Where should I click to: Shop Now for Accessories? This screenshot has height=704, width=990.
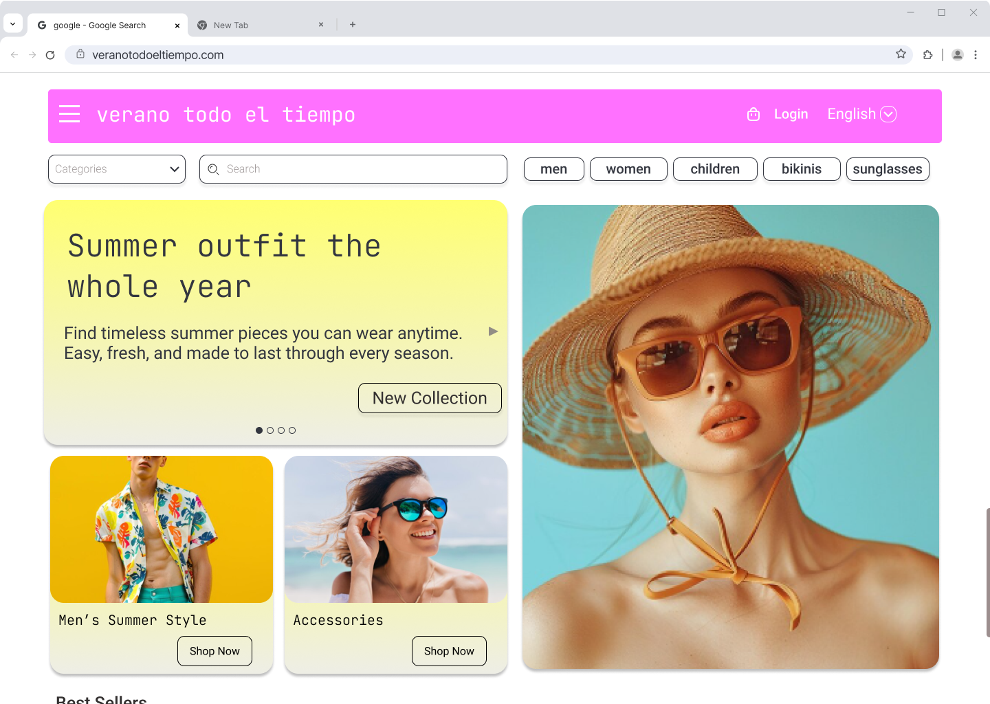[x=449, y=650]
